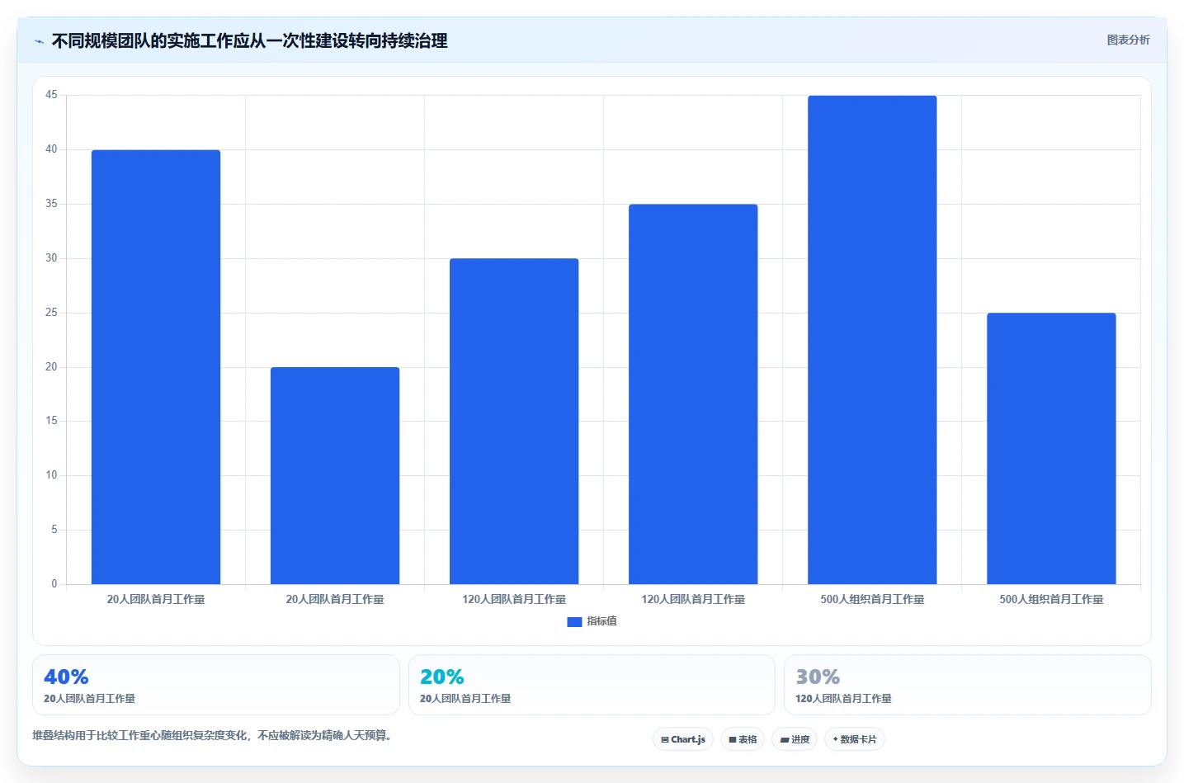Select the 数据卡片 pill tag
The image size is (1184, 783).
pos(855,739)
